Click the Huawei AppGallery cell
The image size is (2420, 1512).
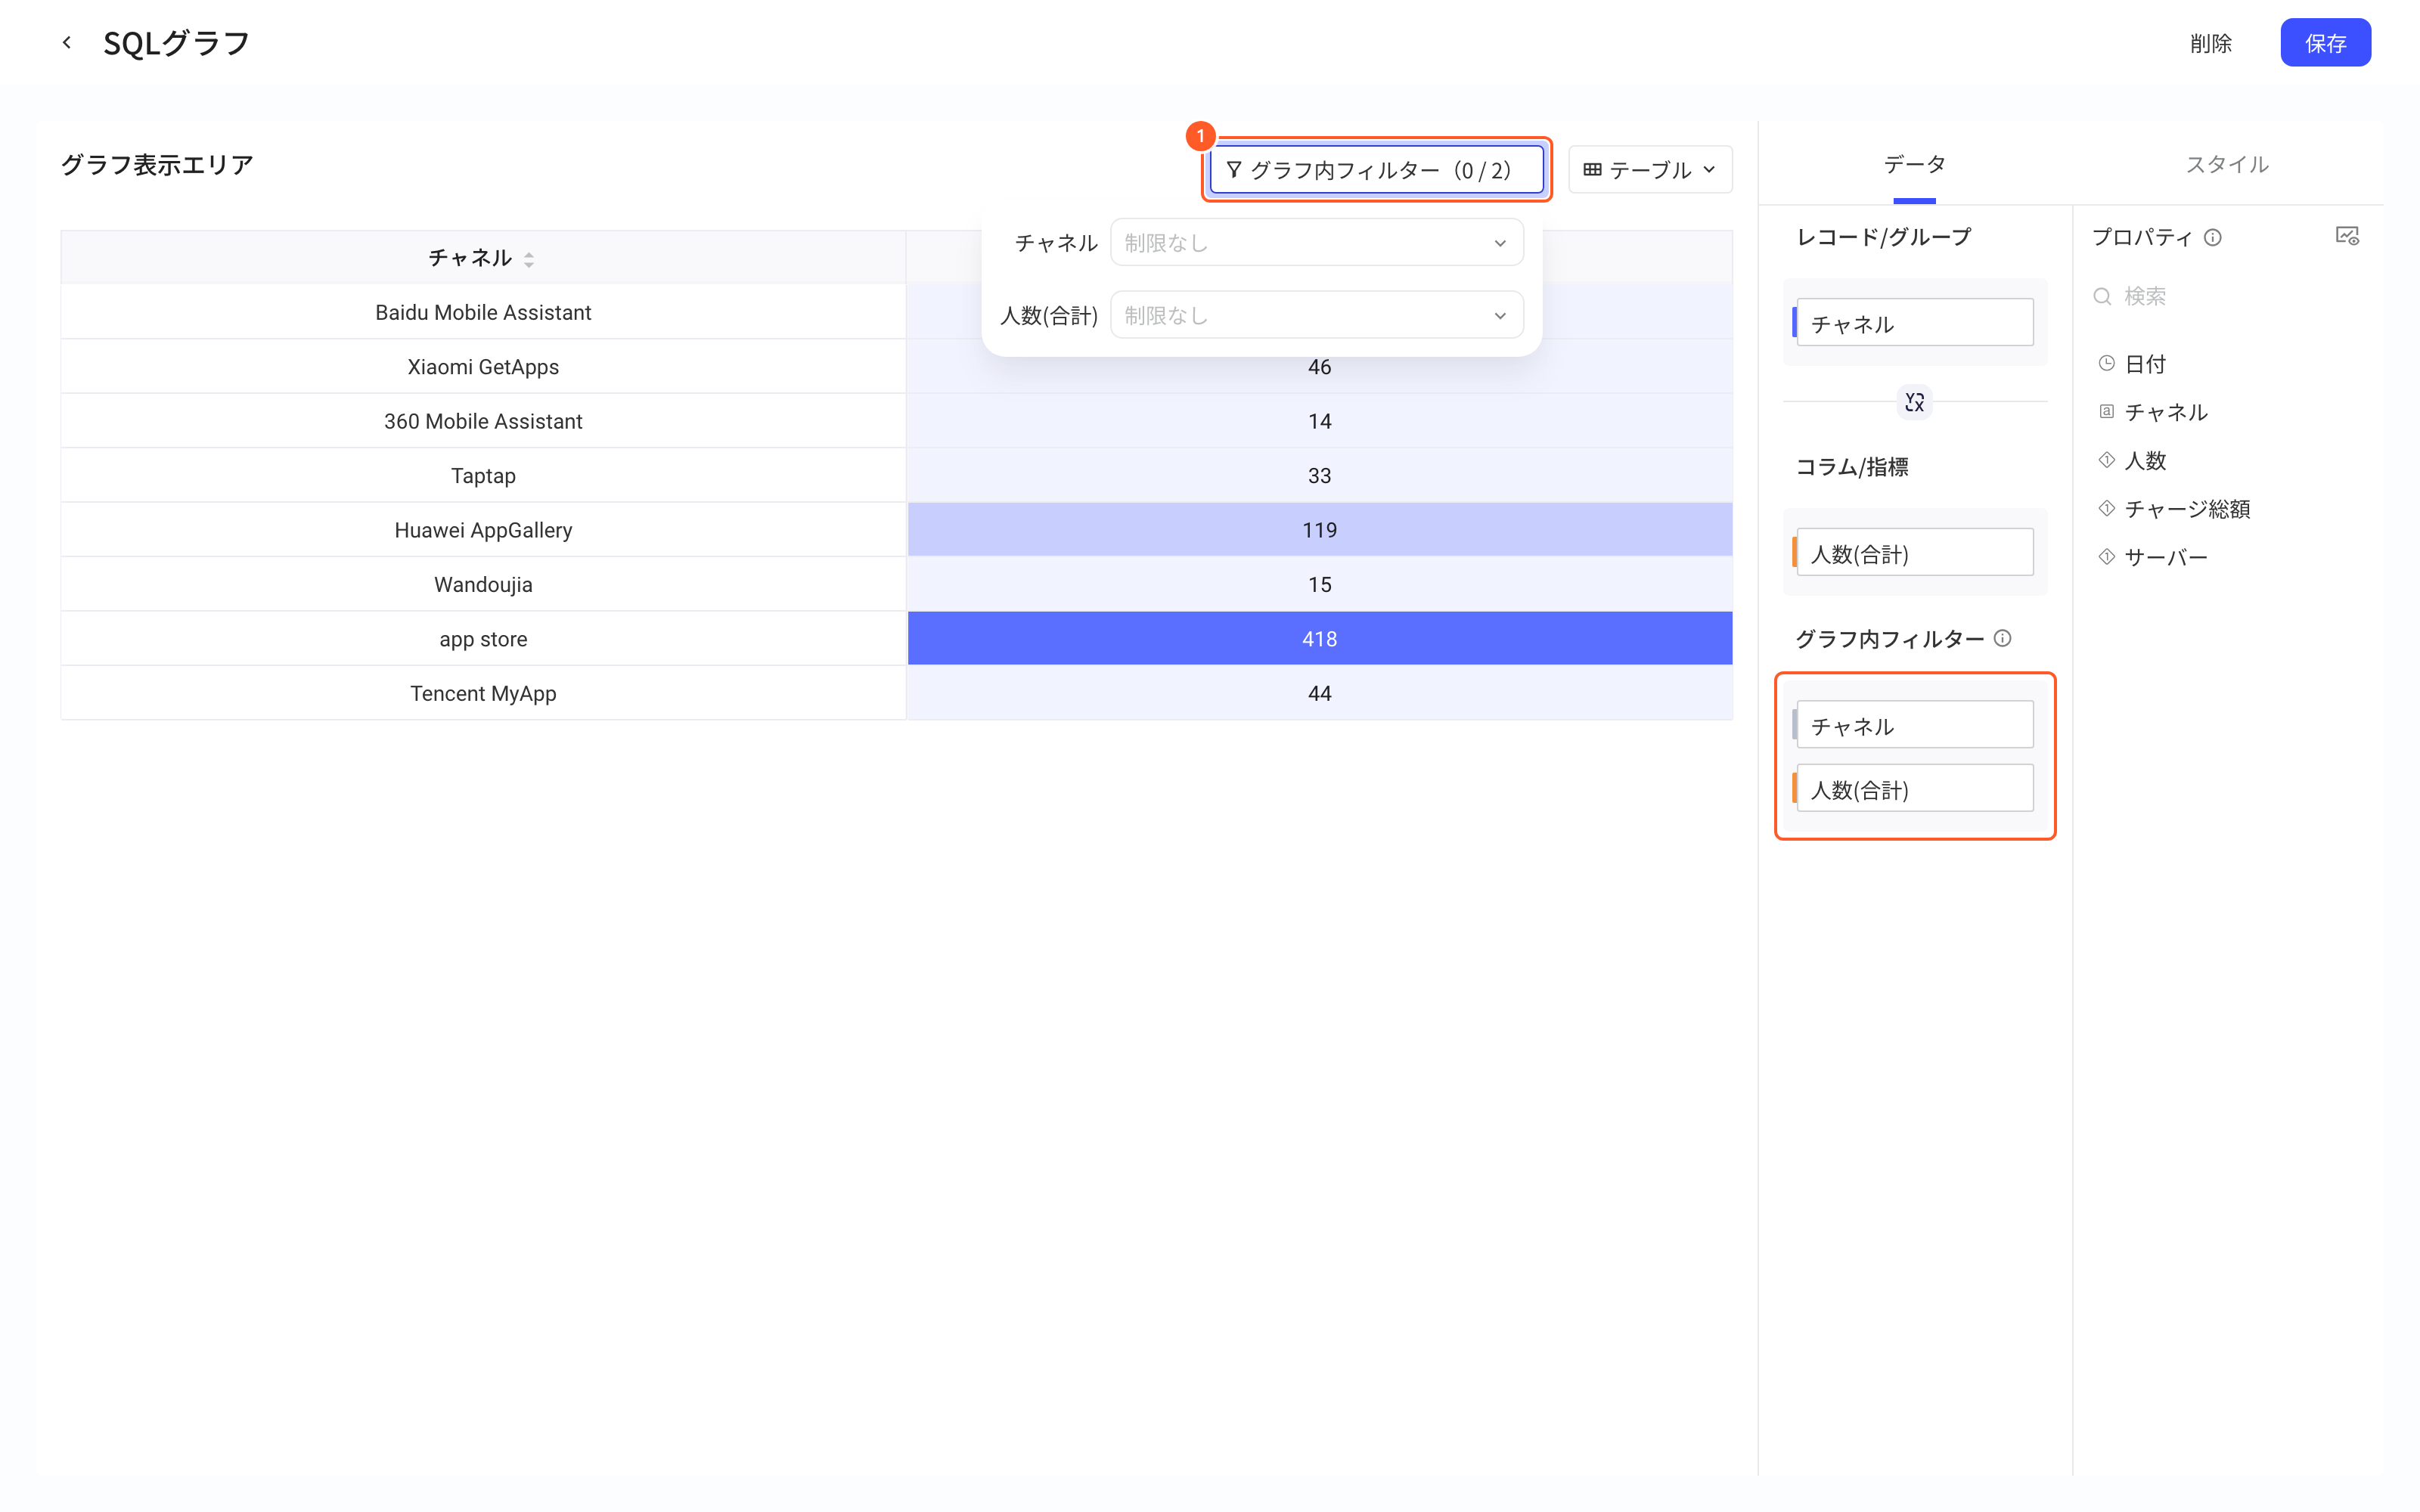[x=483, y=530]
